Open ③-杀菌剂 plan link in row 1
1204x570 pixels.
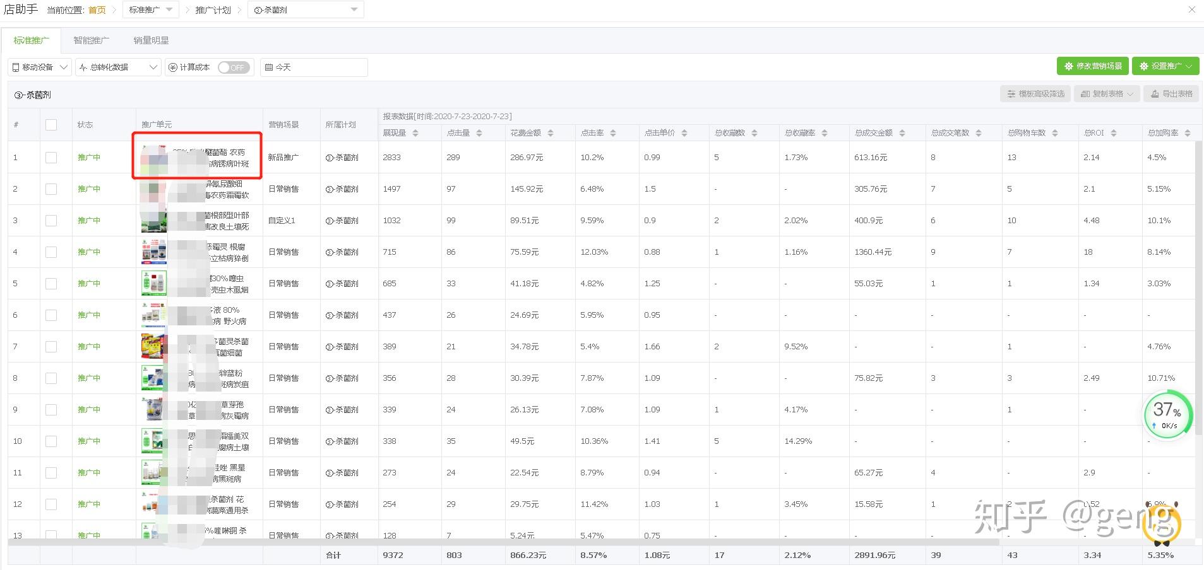pos(342,158)
